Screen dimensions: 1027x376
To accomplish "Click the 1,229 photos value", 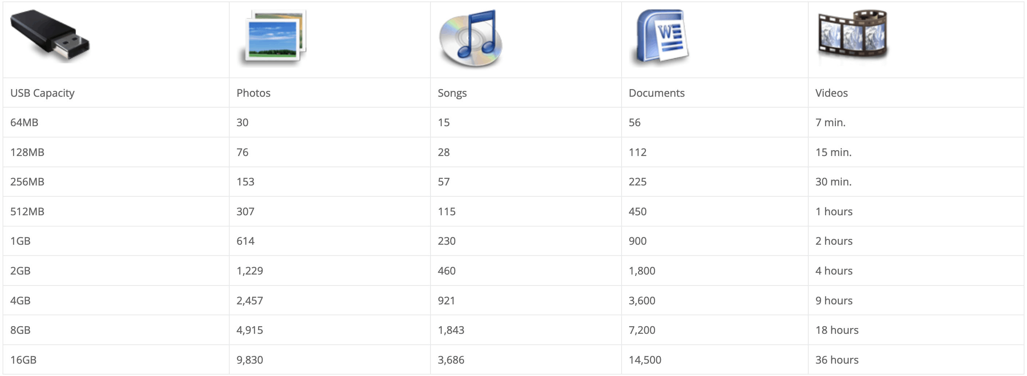I will point(250,271).
